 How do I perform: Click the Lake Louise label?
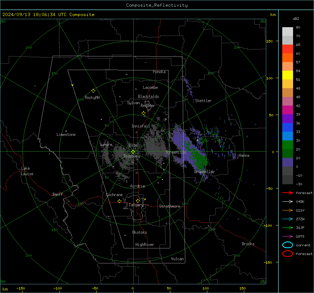pos(27,171)
